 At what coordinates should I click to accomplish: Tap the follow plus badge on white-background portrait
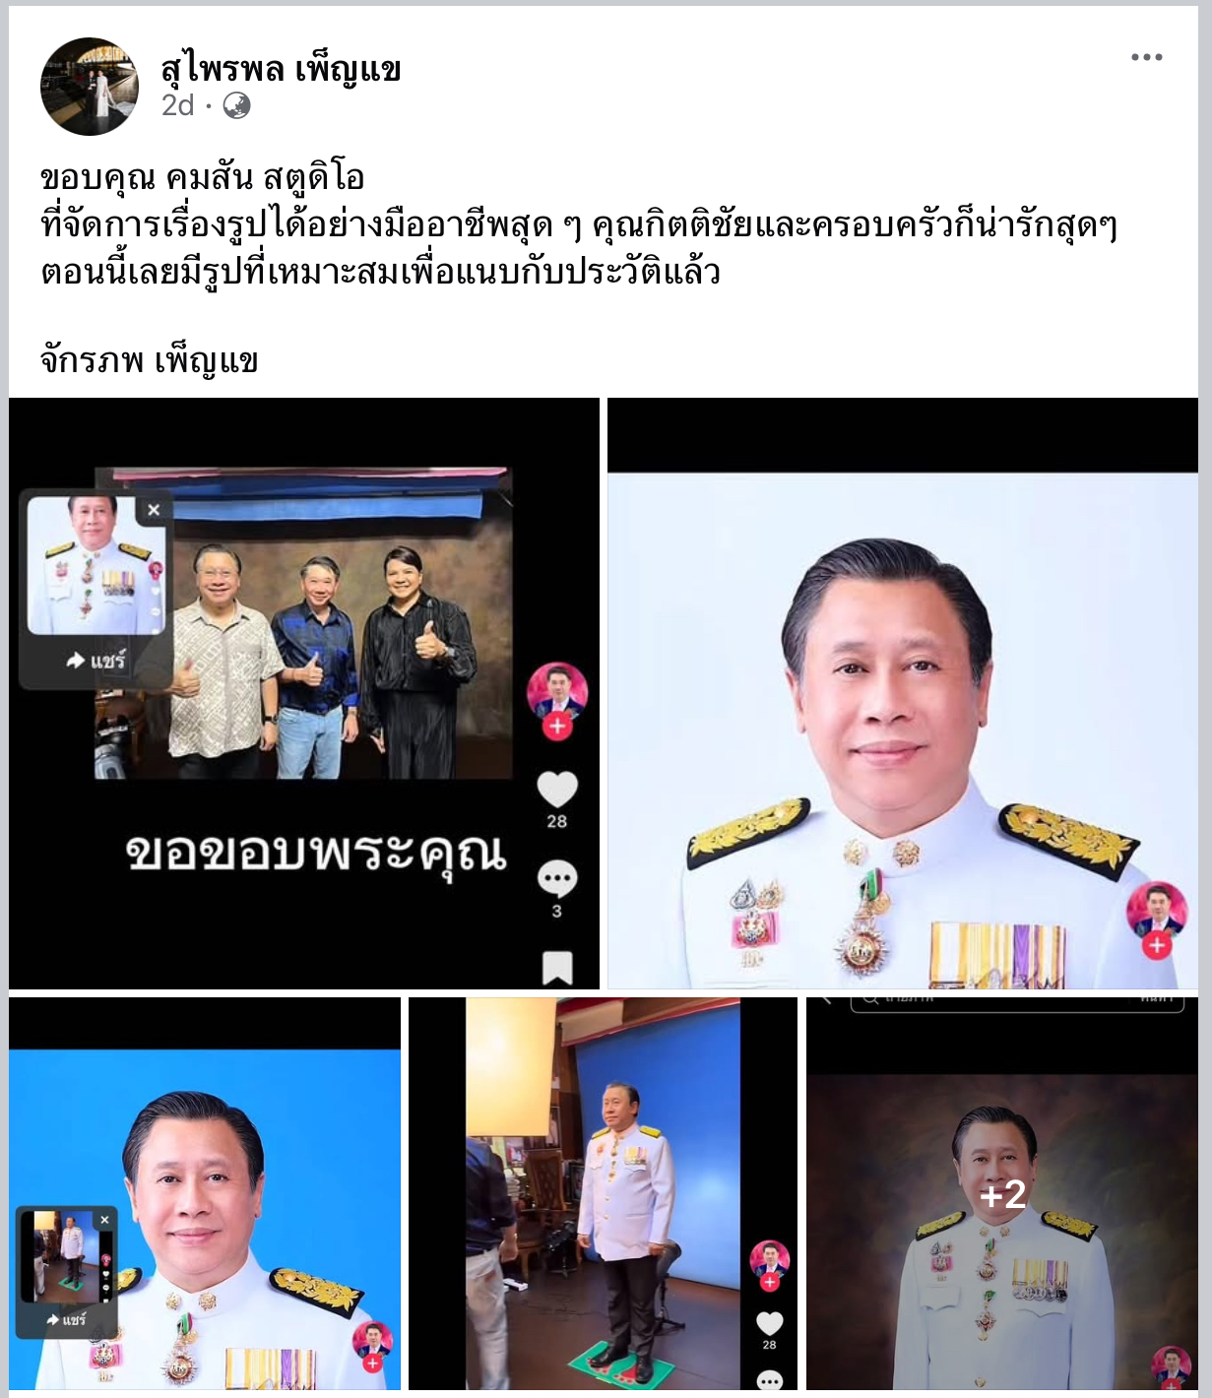coord(1157,945)
